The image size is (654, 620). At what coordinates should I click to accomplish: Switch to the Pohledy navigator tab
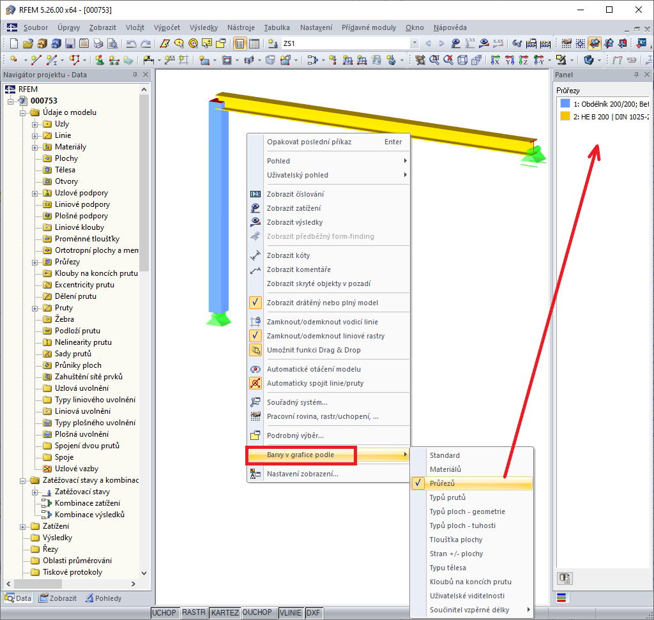tap(103, 598)
